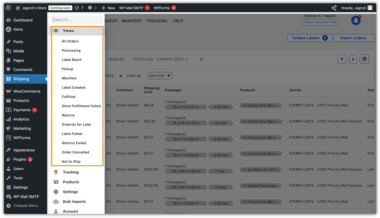The width and height of the screenshot is (380, 218).
Task: Select Order(s) for Later view
Action: click(77, 125)
